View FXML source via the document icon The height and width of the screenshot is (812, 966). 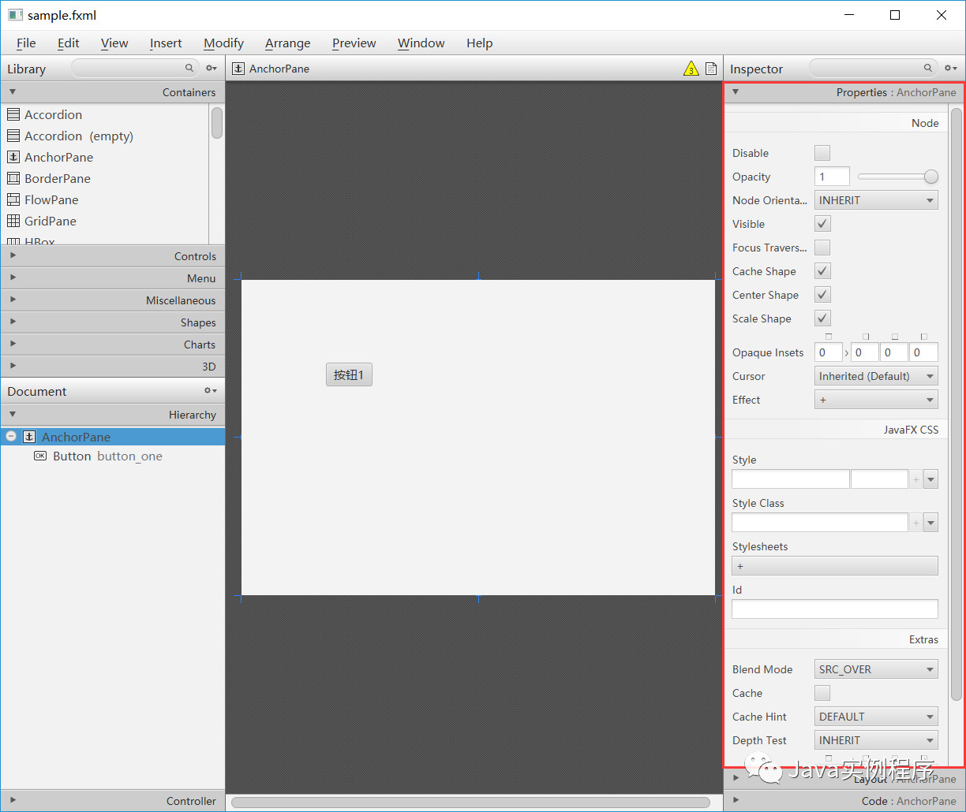click(710, 69)
